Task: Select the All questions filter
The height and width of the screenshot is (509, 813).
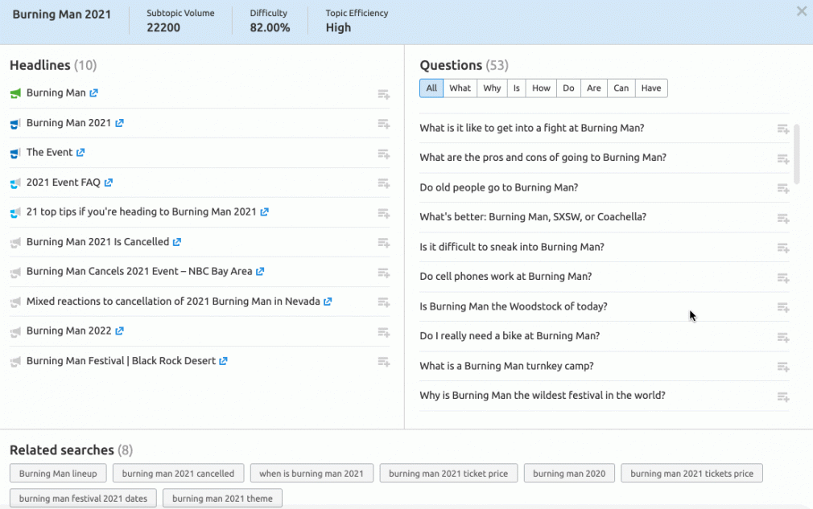Action: pyautogui.click(x=431, y=88)
